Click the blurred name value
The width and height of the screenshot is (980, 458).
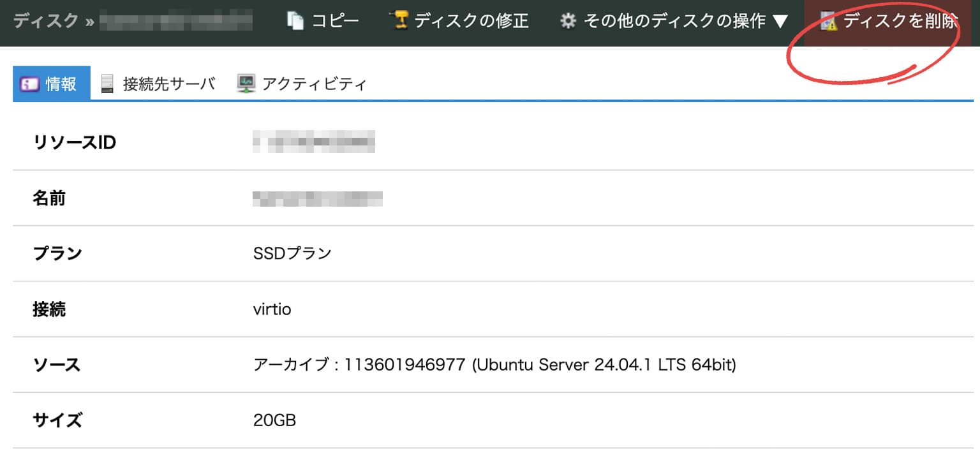pyautogui.click(x=318, y=198)
